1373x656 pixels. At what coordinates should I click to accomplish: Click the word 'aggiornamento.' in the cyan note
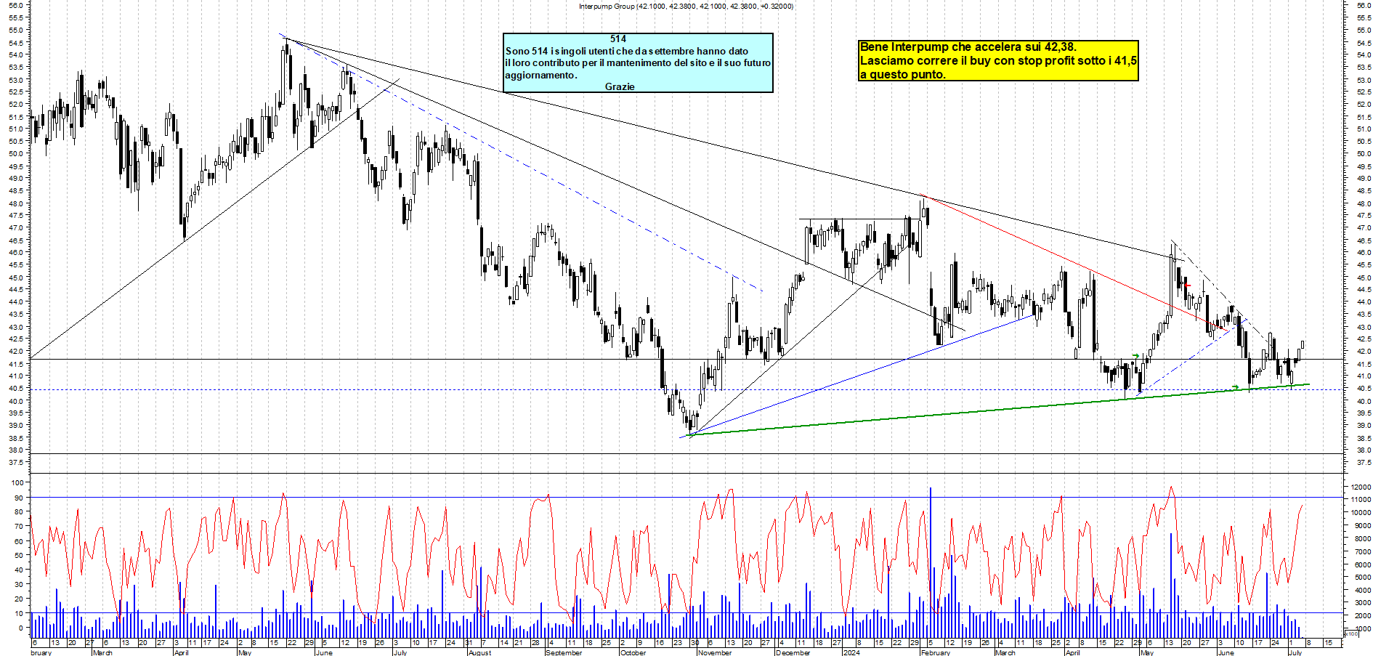[x=541, y=75]
